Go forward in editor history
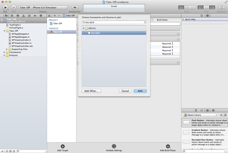This screenshot has height=153, width=228. (x=59, y=16)
